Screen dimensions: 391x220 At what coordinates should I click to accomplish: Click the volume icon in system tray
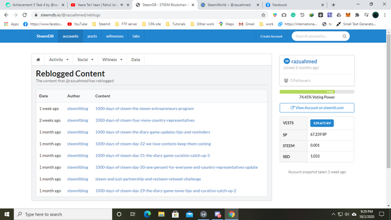pyautogui.click(x=347, y=215)
